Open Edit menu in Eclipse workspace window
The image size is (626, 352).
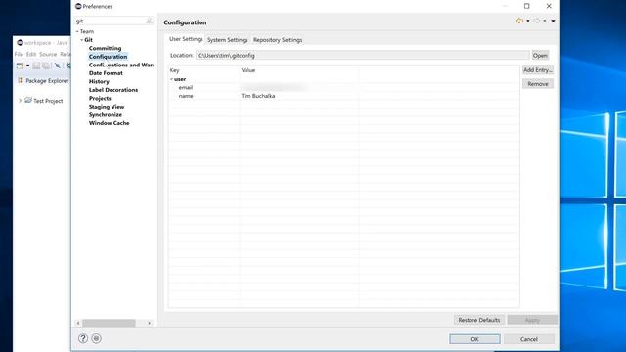tap(31, 54)
